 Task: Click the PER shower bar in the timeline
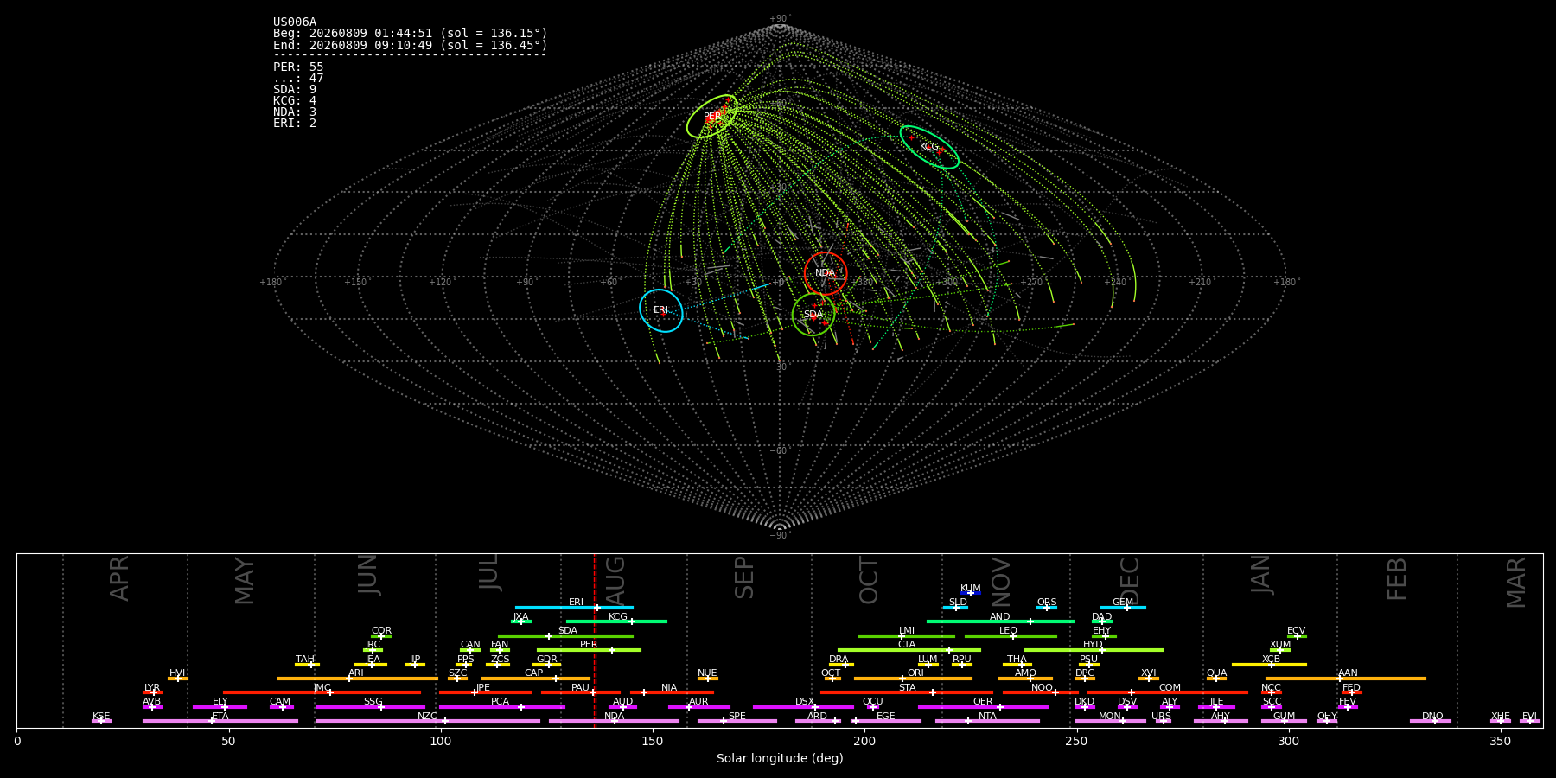coord(589,650)
